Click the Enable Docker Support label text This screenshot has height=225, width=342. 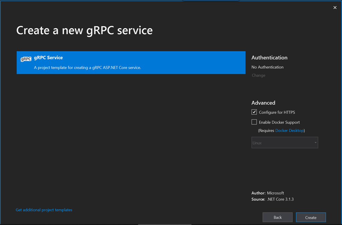click(x=280, y=122)
